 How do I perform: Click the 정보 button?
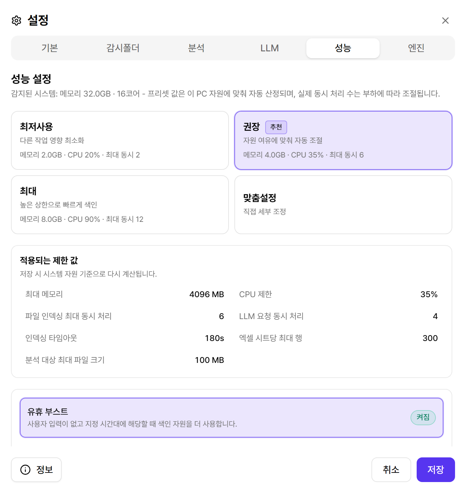(36, 470)
